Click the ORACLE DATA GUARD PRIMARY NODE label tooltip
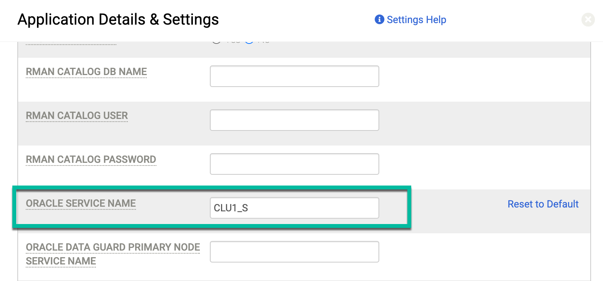 pyautogui.click(x=112, y=247)
